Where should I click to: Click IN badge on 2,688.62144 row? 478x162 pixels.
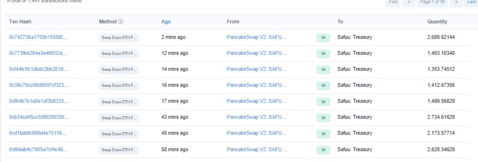323,38
